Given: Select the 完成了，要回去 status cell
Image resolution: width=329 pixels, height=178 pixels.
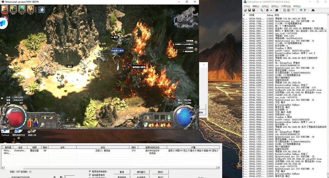Looking at the screenshot, I should pos(103,151).
